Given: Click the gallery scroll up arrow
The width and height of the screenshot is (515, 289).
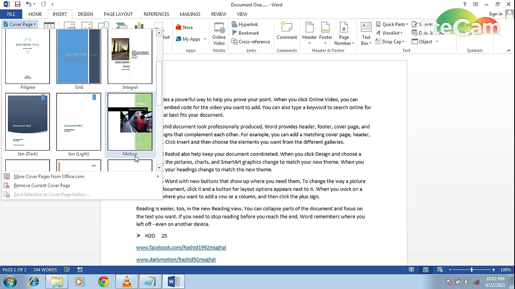Looking at the screenshot, I should pyautogui.click(x=159, y=33).
